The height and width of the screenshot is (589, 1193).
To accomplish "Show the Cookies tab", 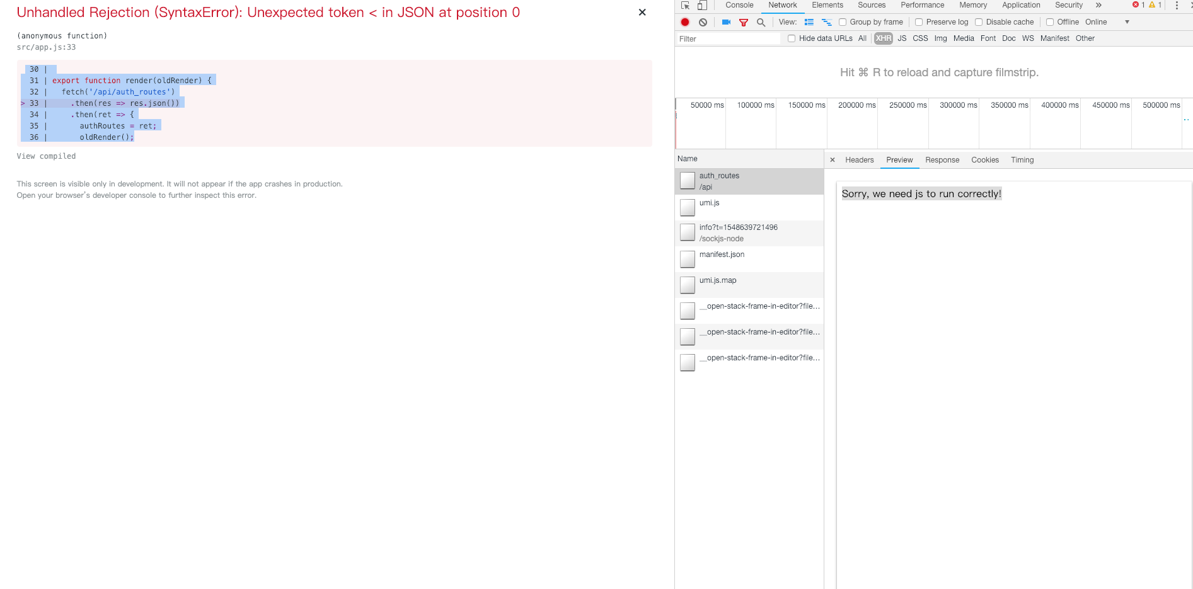I will click(985, 160).
